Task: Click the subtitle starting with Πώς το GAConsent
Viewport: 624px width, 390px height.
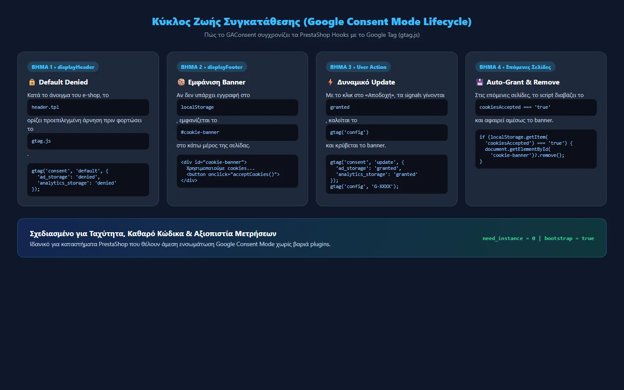Action: 312,35
